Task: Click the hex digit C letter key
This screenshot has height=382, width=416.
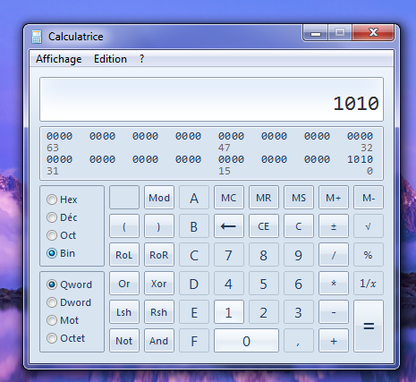Action: tap(194, 255)
